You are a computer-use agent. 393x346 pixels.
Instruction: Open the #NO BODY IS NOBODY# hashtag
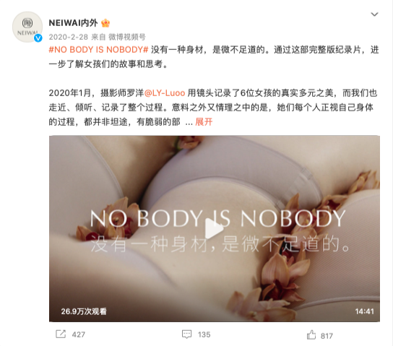(98, 50)
